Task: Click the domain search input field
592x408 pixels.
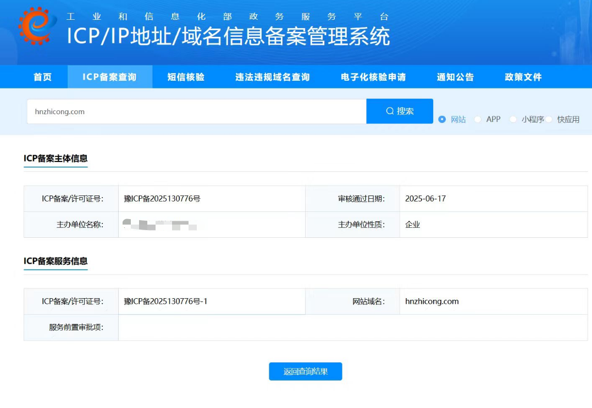Action: tap(196, 111)
